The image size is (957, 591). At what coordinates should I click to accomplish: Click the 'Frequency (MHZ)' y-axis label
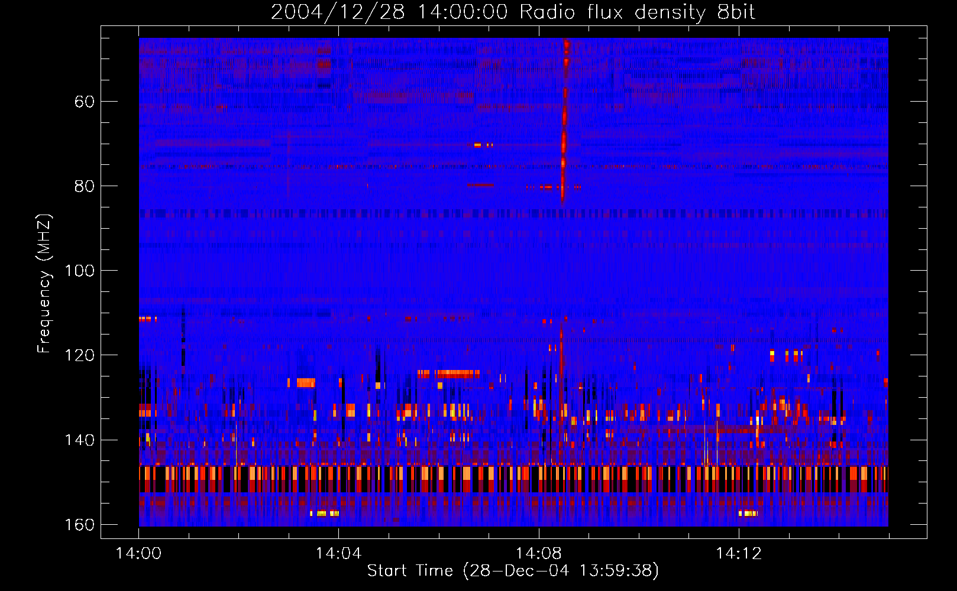click(x=44, y=284)
